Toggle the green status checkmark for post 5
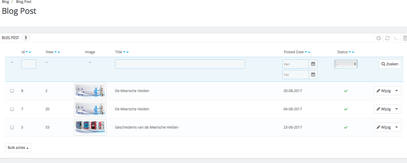The image size is (407, 163). (346, 127)
